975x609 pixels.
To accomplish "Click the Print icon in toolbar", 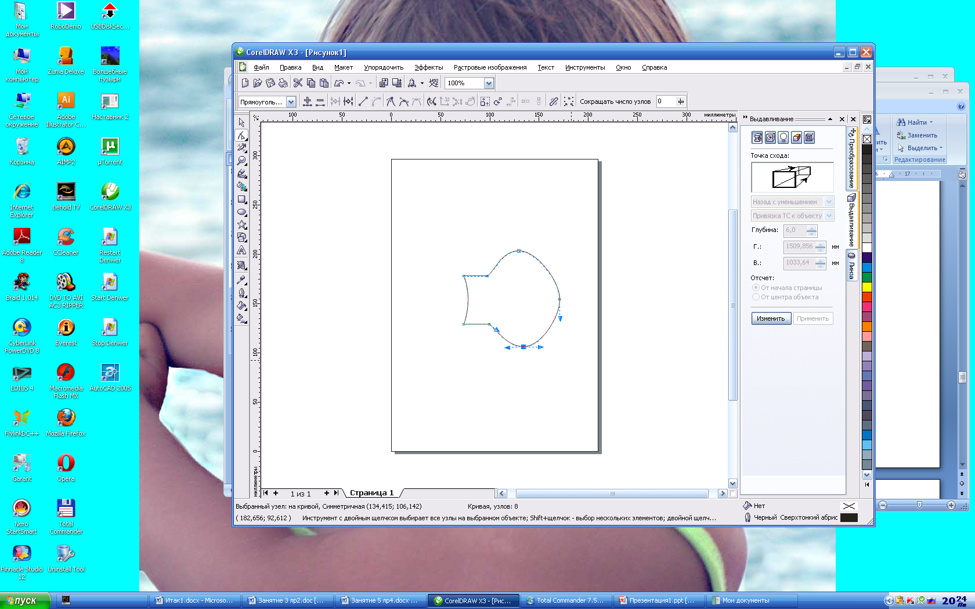I will 283,83.
